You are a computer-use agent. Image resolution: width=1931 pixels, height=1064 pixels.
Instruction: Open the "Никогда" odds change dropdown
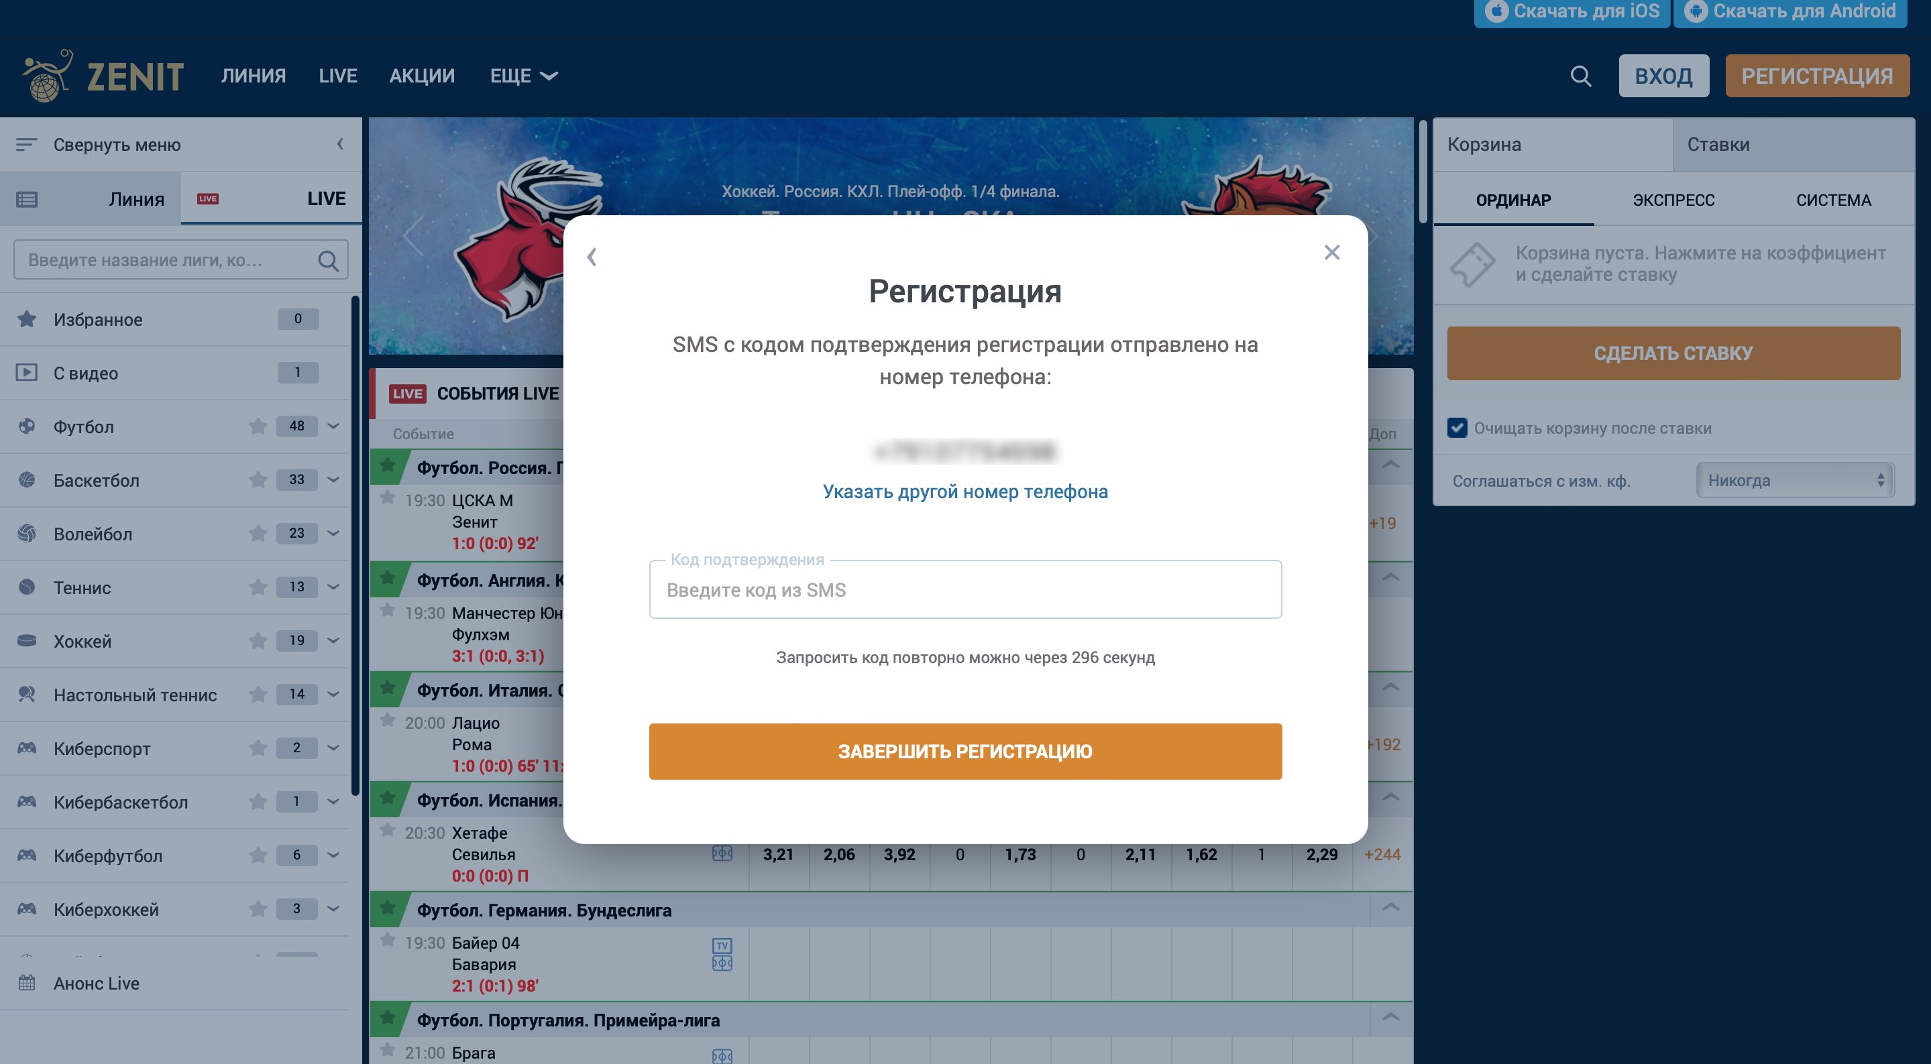click(x=1795, y=480)
